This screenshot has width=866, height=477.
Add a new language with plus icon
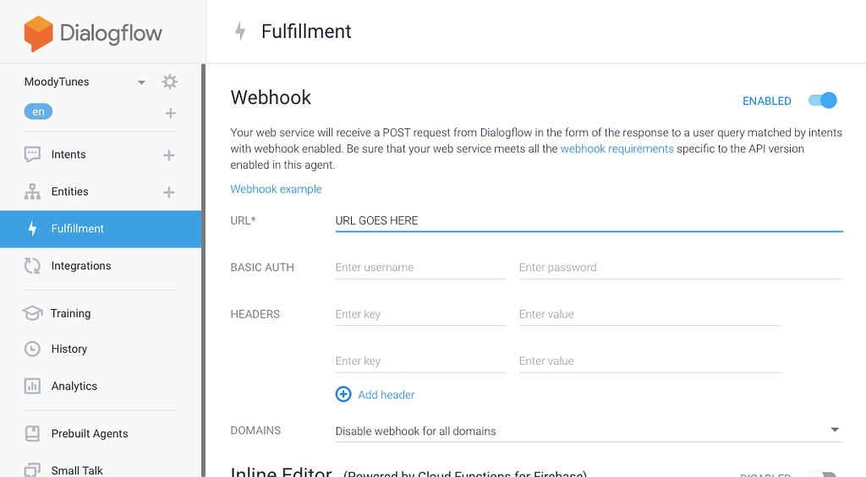tap(170, 113)
